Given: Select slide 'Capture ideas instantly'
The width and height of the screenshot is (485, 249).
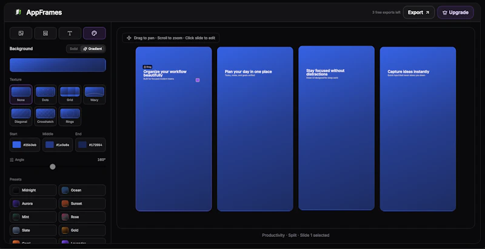Looking at the screenshot, I should (x=418, y=129).
